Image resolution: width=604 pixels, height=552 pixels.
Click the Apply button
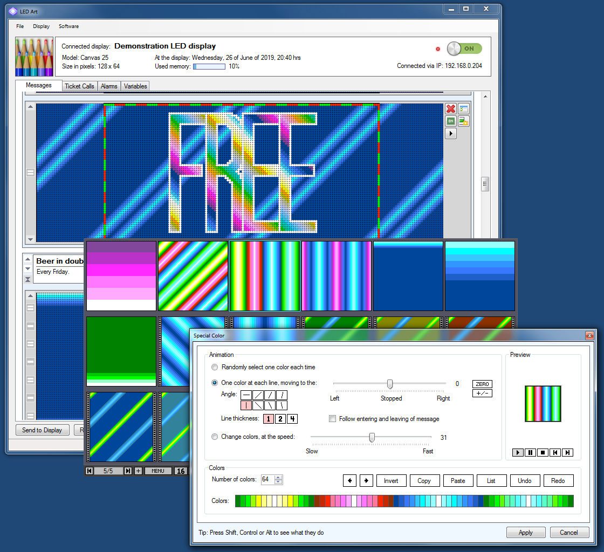coord(525,532)
